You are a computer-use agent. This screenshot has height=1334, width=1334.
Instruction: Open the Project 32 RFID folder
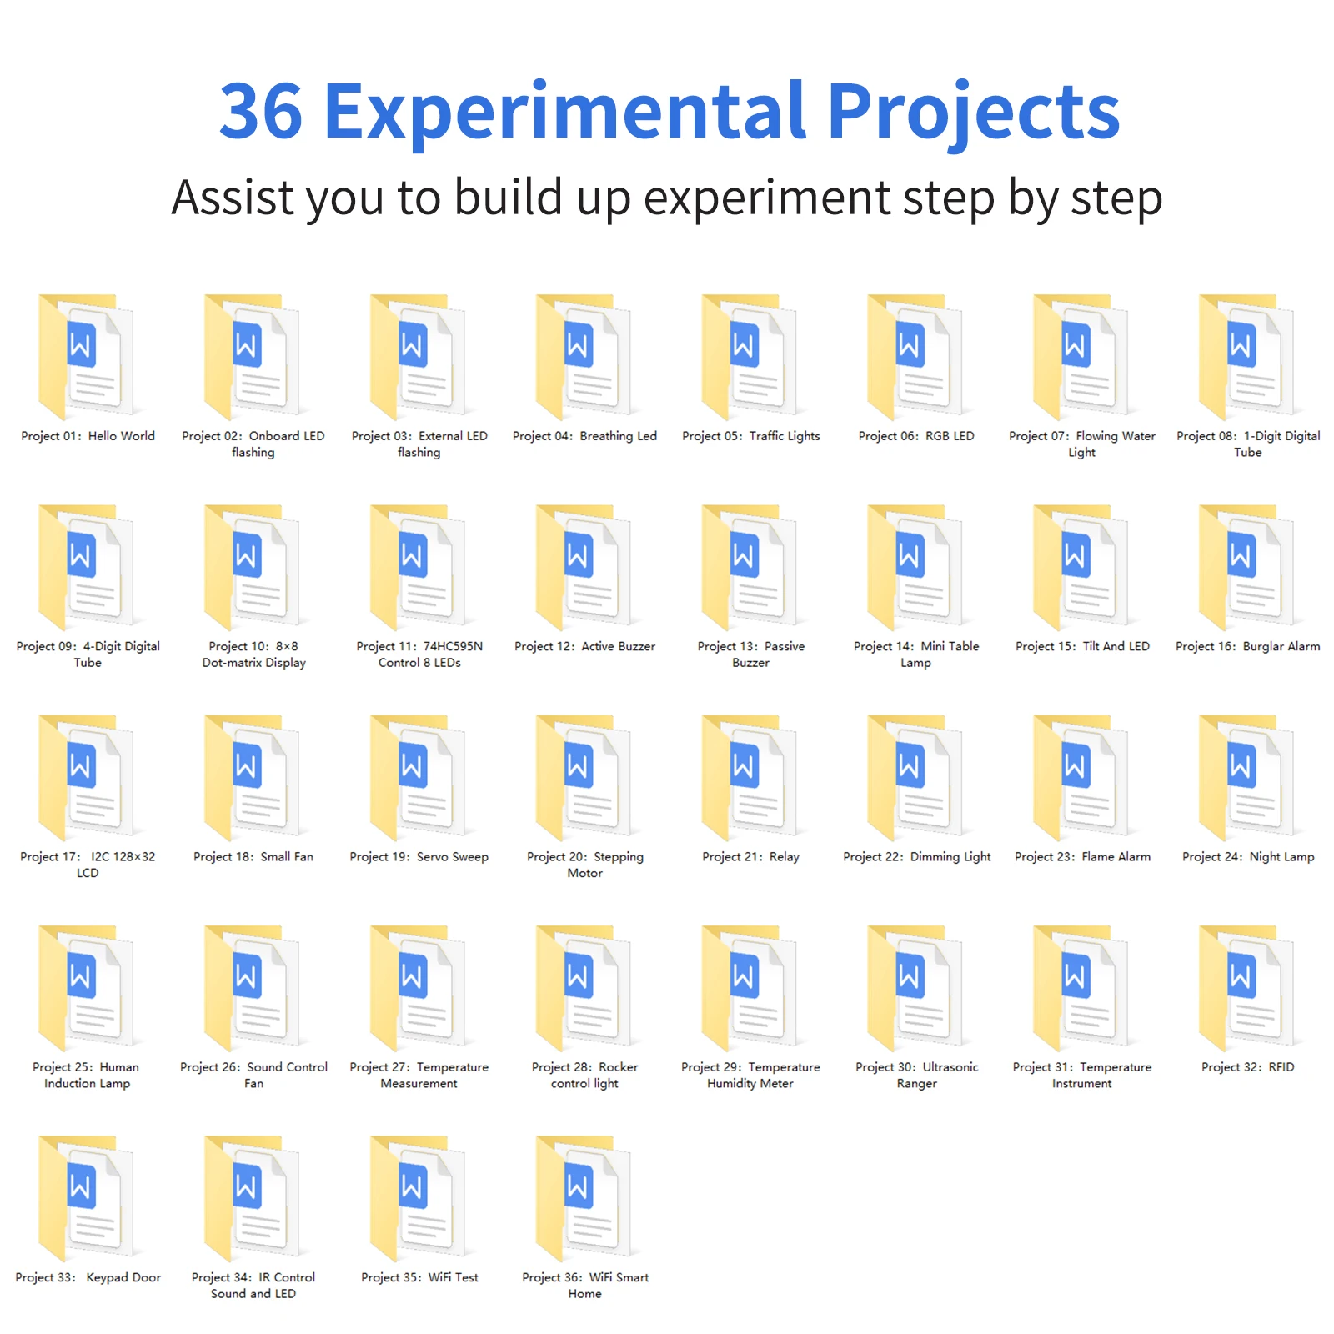coord(1247,988)
